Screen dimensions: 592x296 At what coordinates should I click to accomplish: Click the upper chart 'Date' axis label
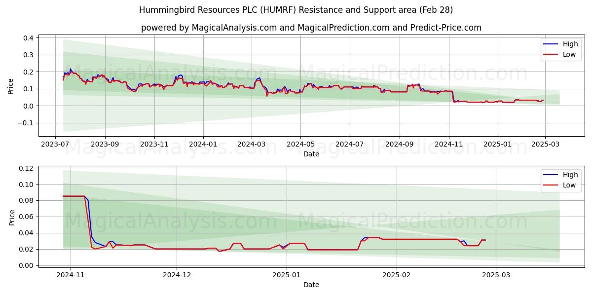(311, 154)
